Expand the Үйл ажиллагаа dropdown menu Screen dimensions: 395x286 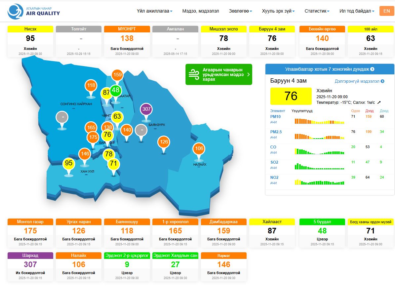[x=154, y=11]
